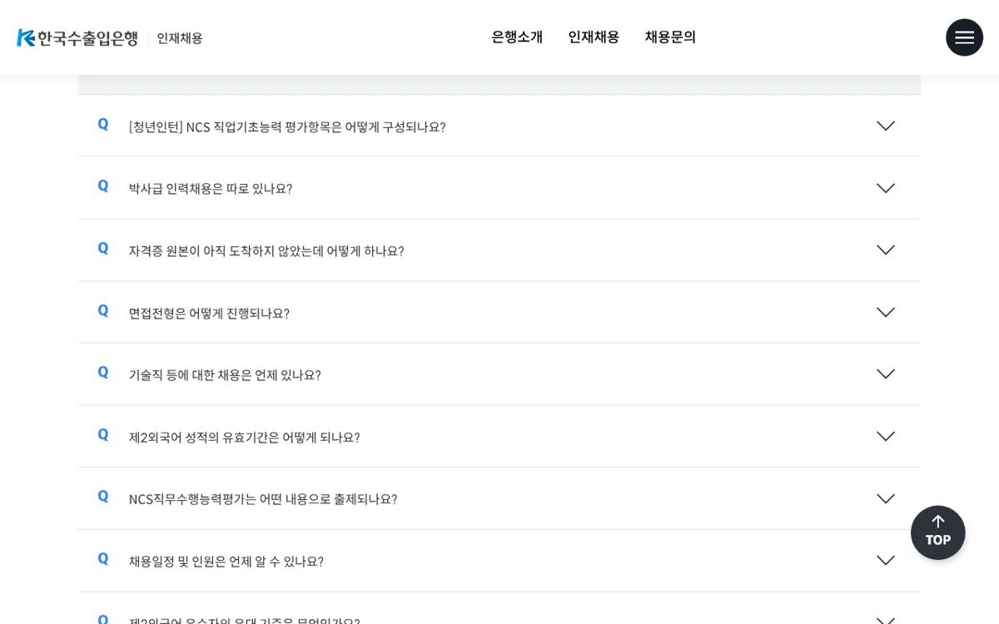The image size is (999, 624).
Task: Open the 은행소개 menu
Action: pyautogui.click(x=517, y=37)
